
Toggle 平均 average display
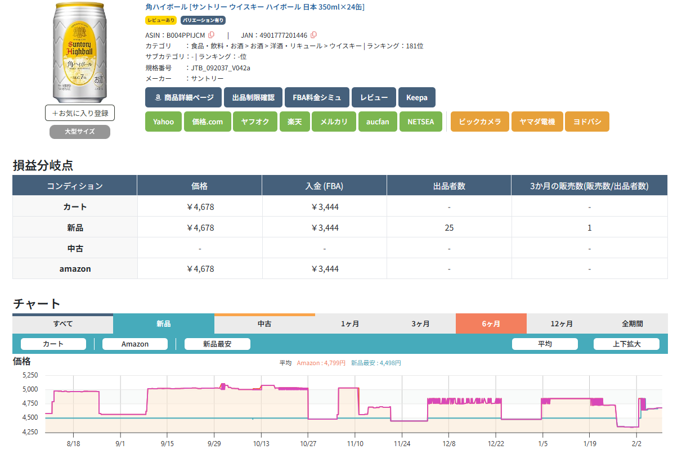pos(545,344)
